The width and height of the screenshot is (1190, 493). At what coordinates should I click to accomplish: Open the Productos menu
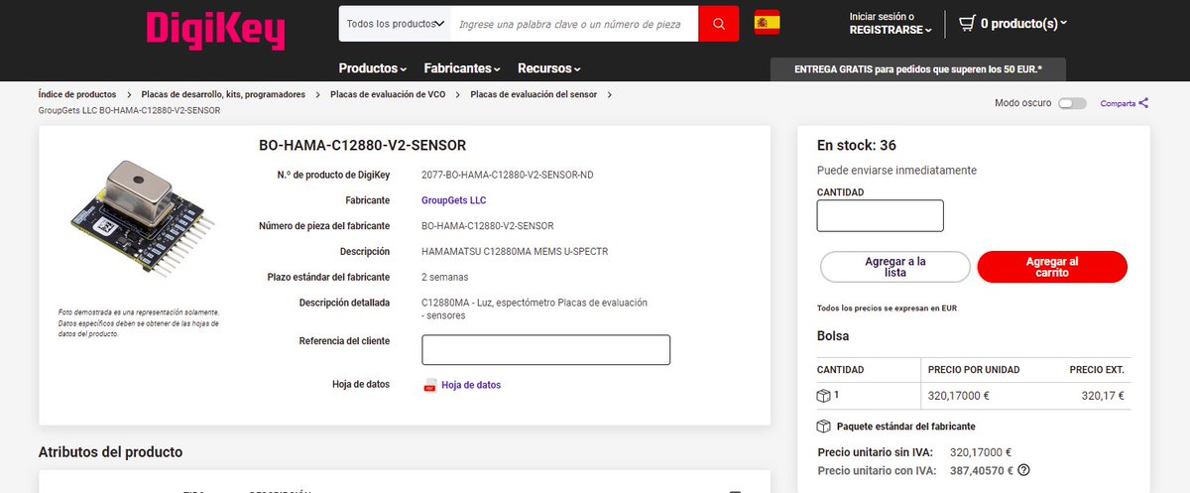point(373,68)
